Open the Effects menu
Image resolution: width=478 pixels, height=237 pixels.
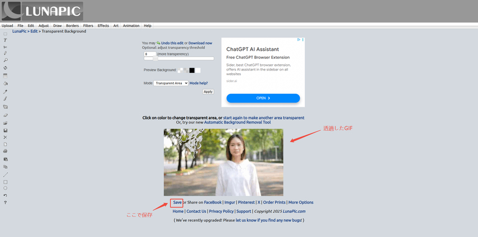coord(103,26)
